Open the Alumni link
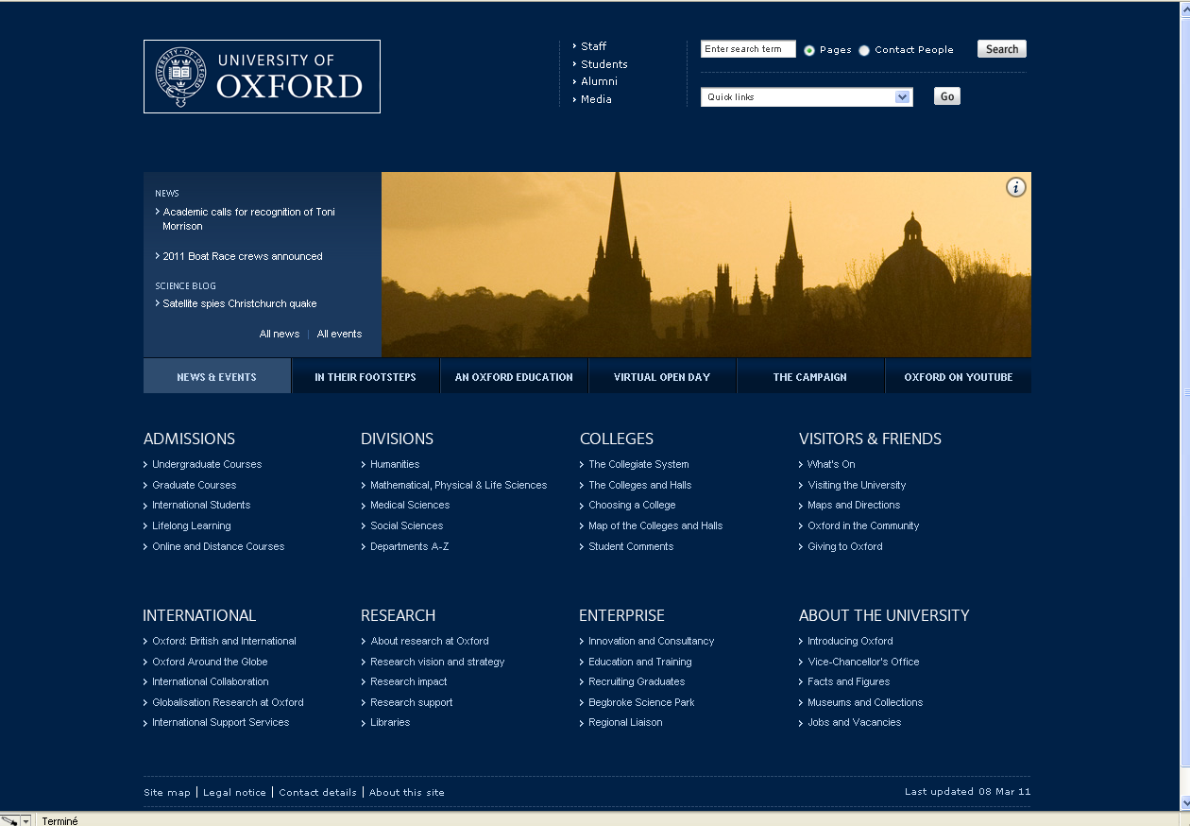This screenshot has height=826, width=1190. click(599, 81)
